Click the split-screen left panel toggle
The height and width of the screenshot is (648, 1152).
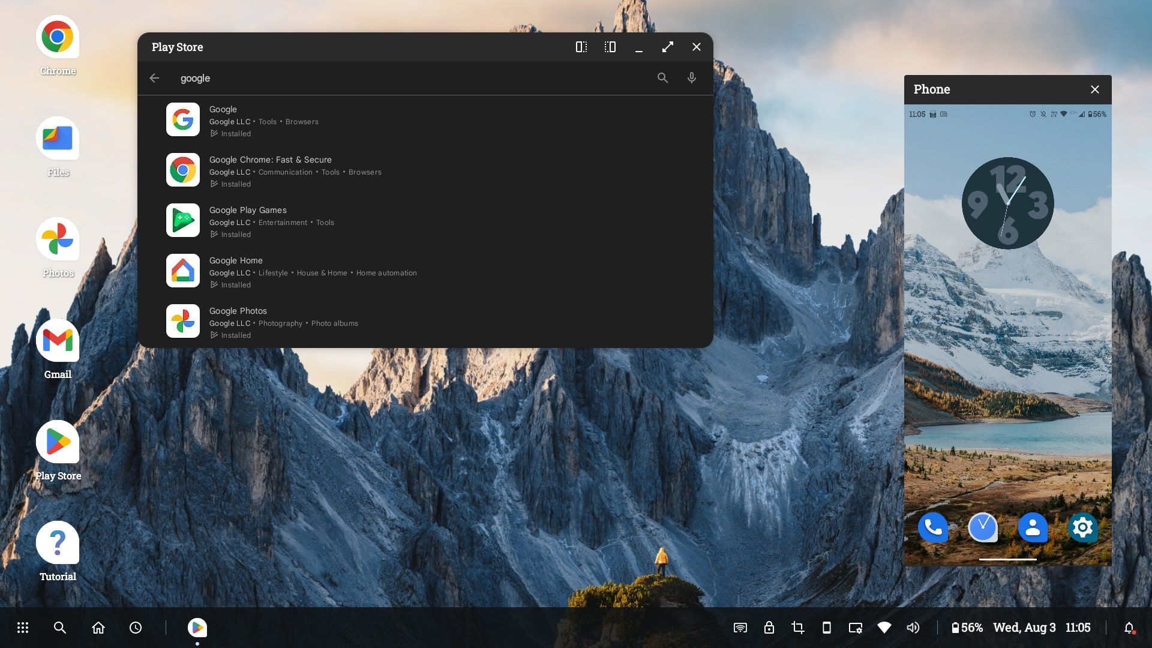(581, 47)
